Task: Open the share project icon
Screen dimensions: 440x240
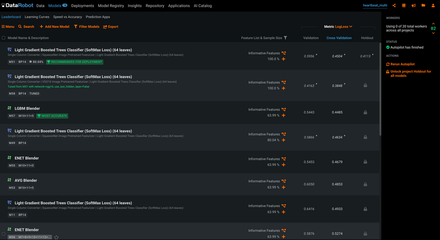Action: (x=394, y=5)
